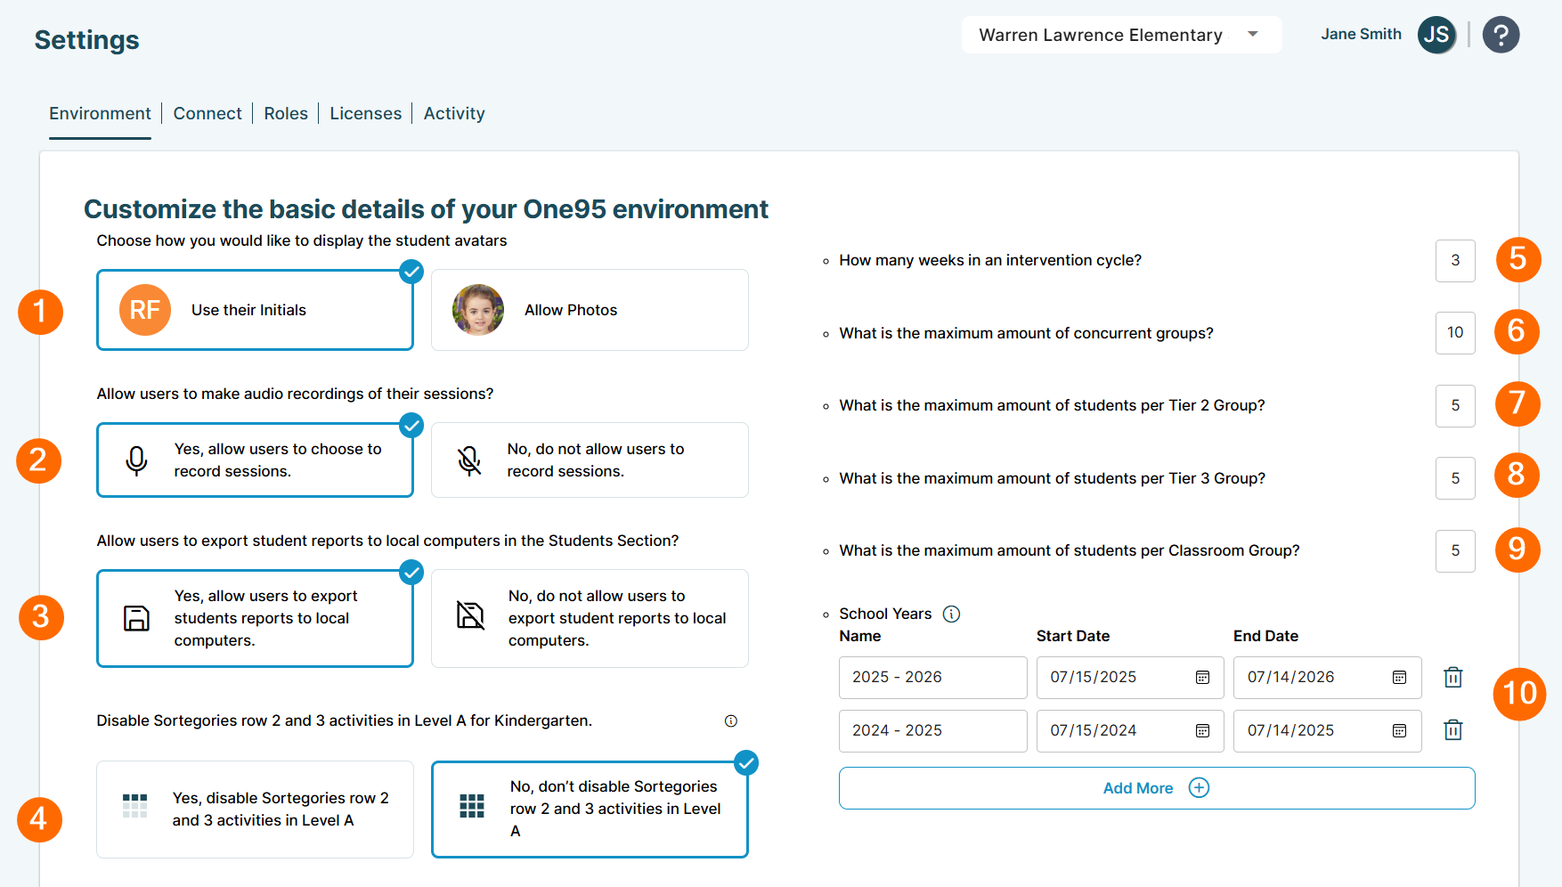Open calendar picker for 07/15/2025 start date

[1202, 678]
